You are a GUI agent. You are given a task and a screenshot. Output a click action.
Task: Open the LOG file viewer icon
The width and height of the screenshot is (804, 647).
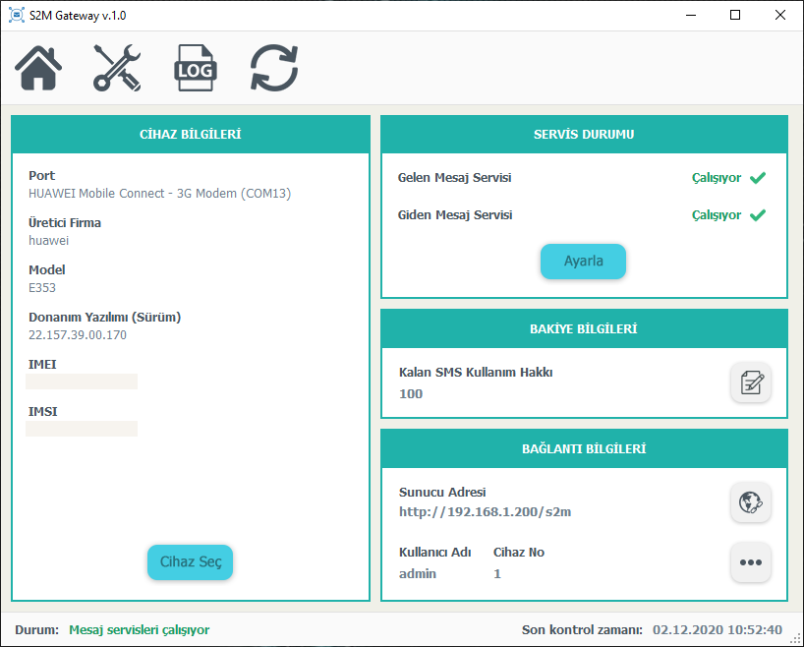tap(195, 69)
